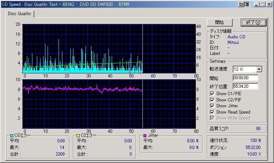Click the floppy disk save icon

[247, 4]
